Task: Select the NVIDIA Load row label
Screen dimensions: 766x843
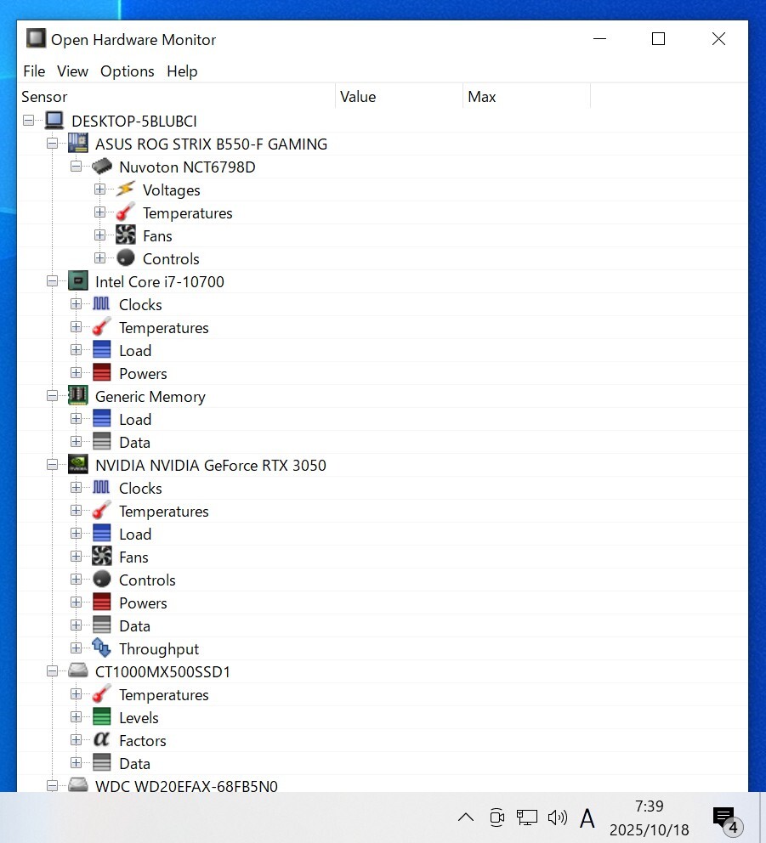Action: (x=135, y=534)
